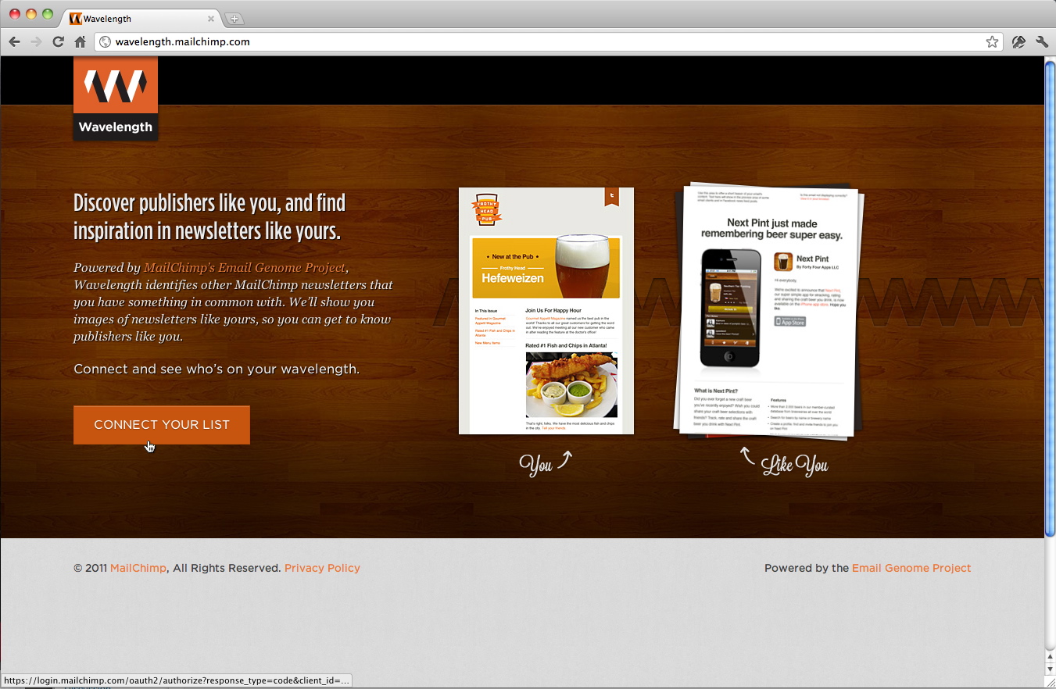The width and height of the screenshot is (1056, 689).
Task: Click the CONNECT YOUR LIST button
Action: [162, 425]
